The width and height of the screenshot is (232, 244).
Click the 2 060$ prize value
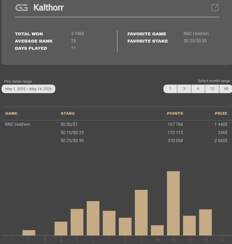pyautogui.click(x=221, y=141)
